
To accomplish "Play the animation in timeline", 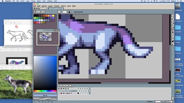I will pyautogui.click(x=66, y=86).
